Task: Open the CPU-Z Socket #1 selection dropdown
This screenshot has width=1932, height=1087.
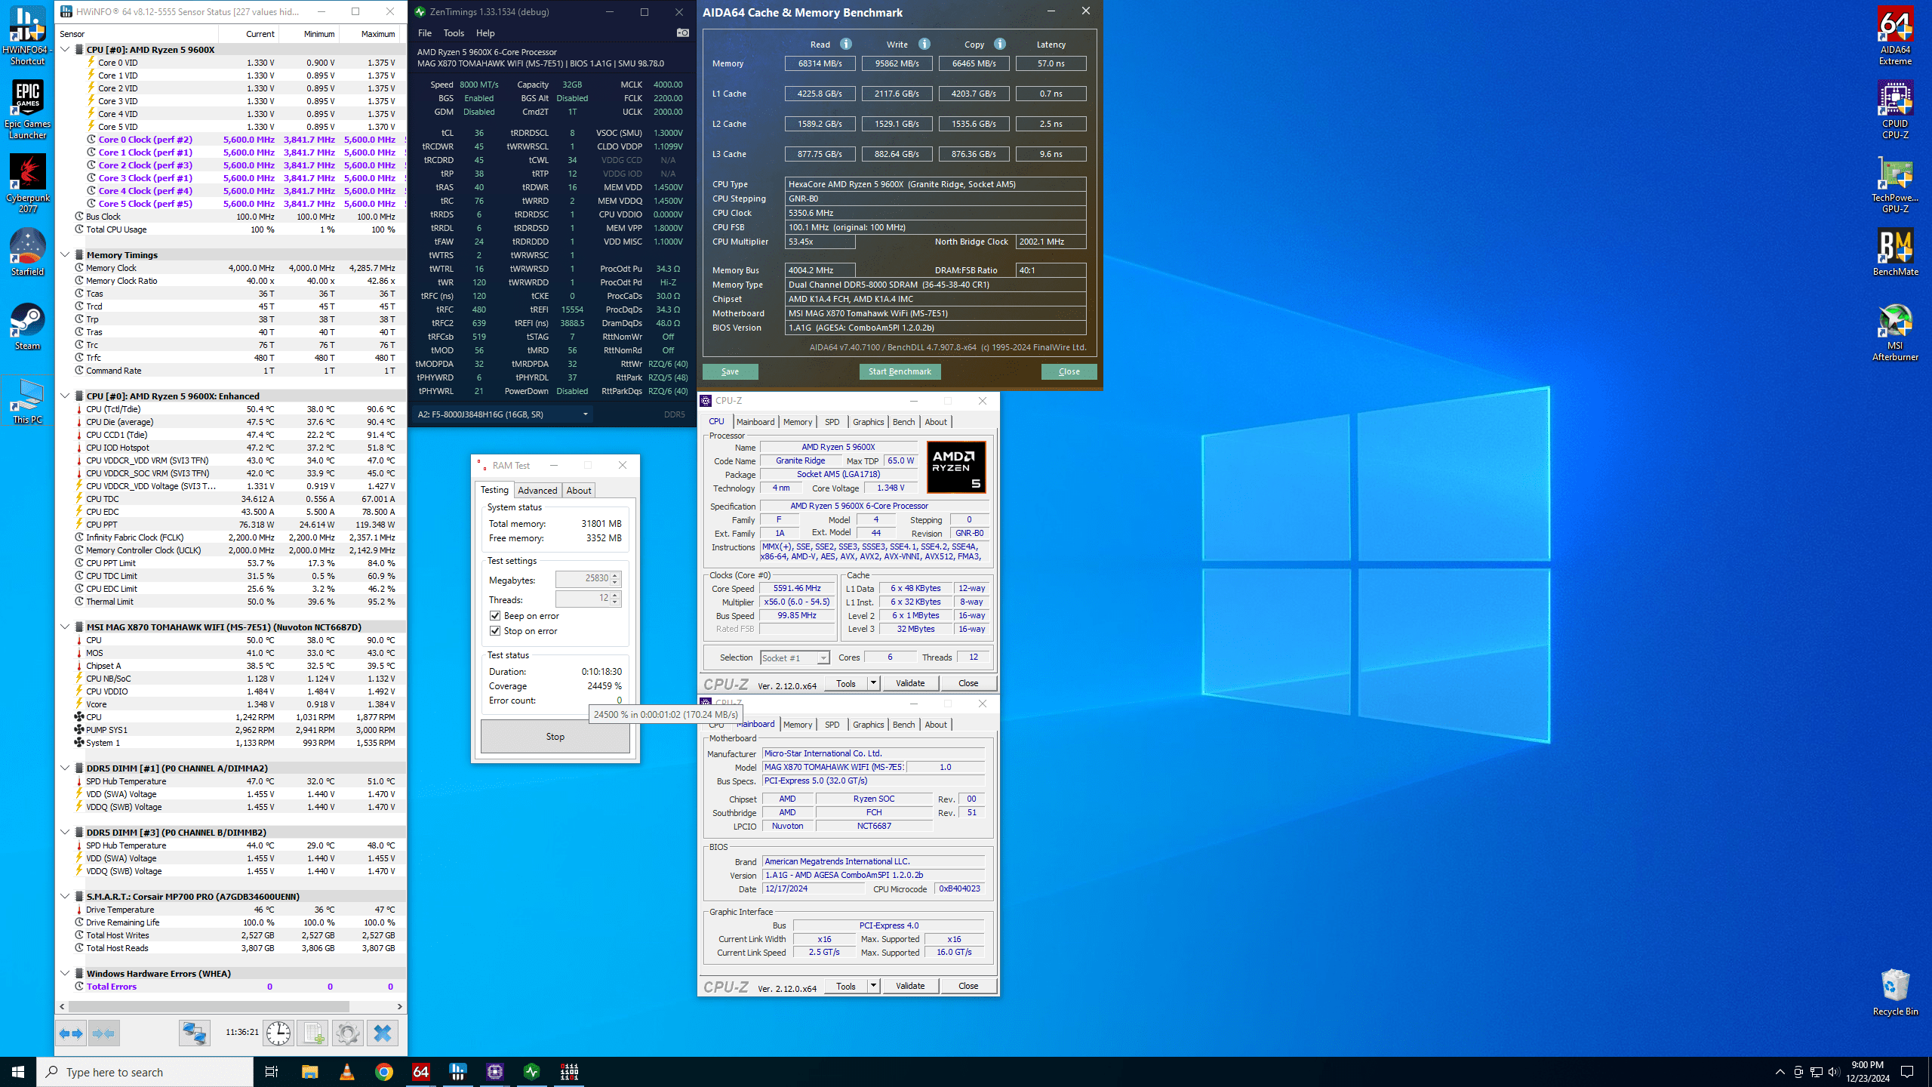Action: point(823,658)
